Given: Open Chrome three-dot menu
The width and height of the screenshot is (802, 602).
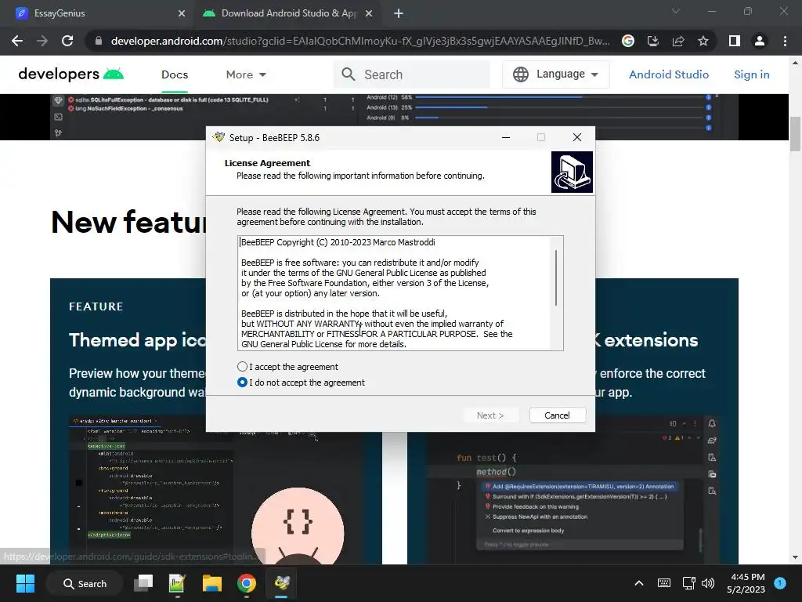Looking at the screenshot, I should pos(785,41).
